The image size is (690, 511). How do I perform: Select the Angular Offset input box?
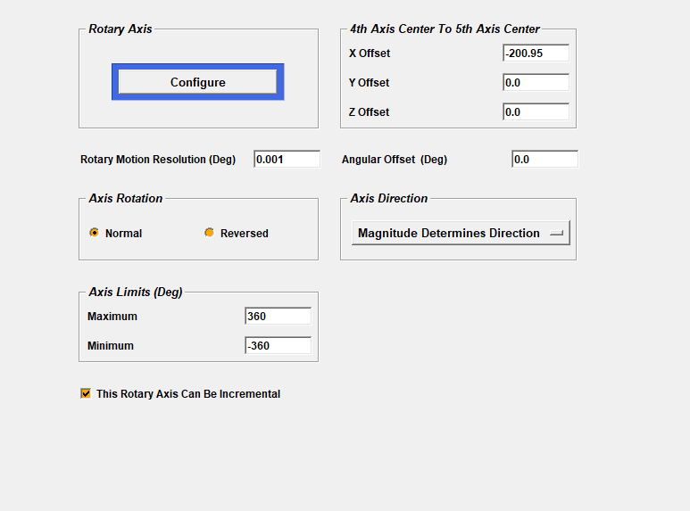tap(545, 160)
